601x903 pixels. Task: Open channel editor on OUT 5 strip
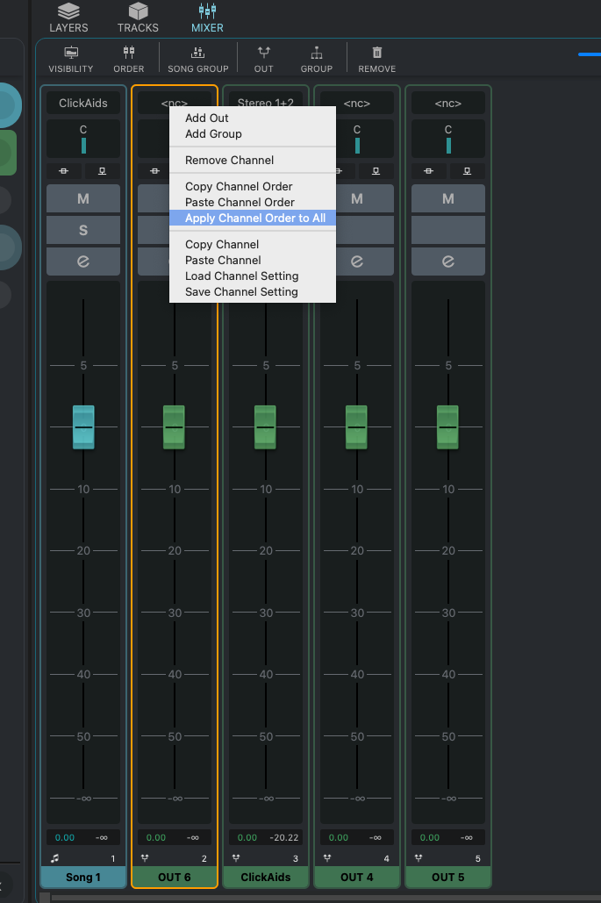pyautogui.click(x=448, y=261)
